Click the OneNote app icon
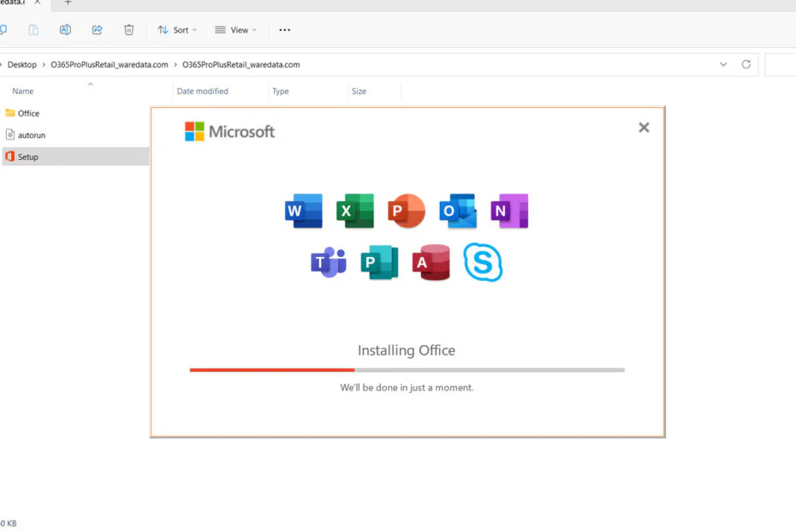 [509, 211]
